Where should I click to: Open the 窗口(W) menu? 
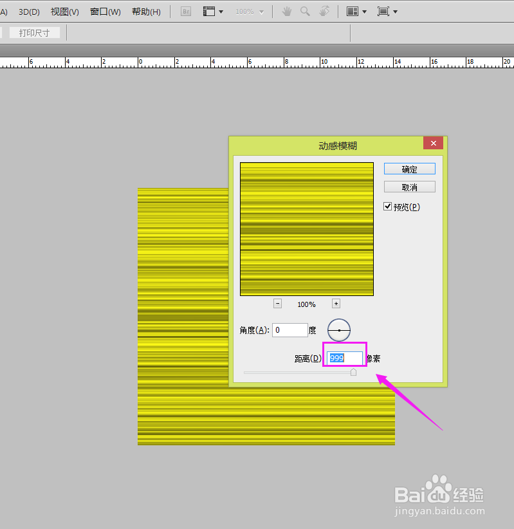106,12
